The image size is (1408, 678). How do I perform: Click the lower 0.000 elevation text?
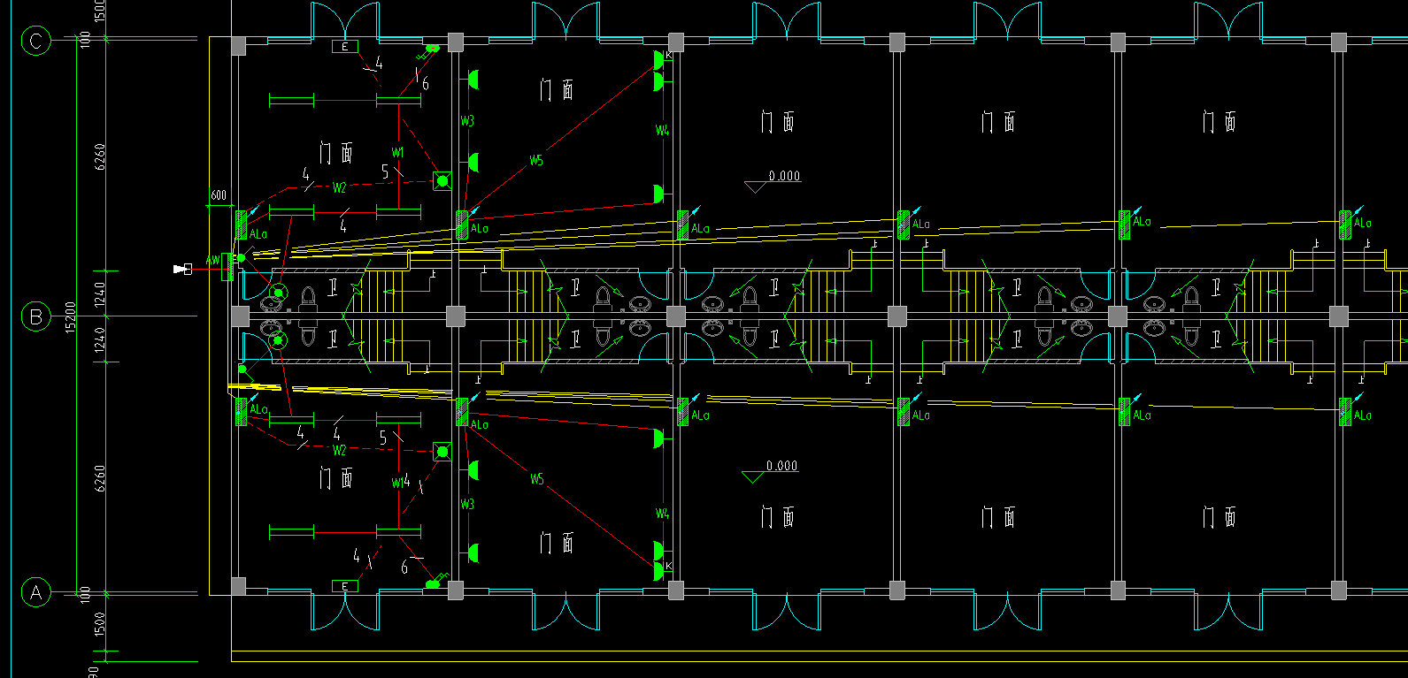[781, 466]
